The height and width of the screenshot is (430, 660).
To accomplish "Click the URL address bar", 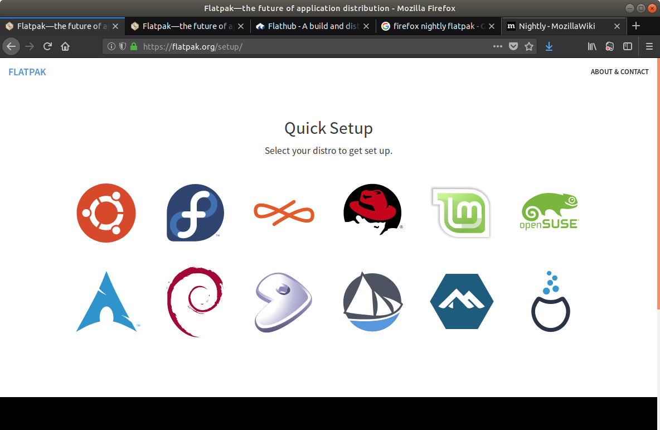I will pos(312,47).
